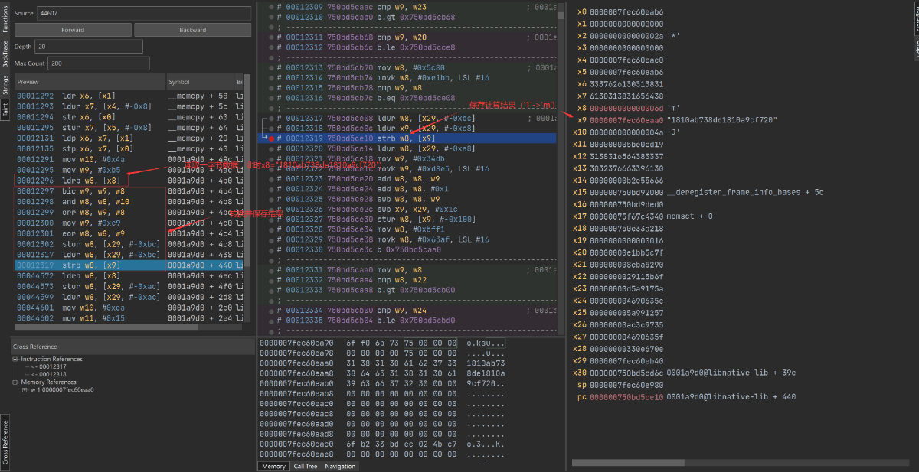Expand the 'w 1 0000007fec60eaa0' memory reference
Image resolution: width=919 pixels, height=472 pixels.
coord(25,389)
